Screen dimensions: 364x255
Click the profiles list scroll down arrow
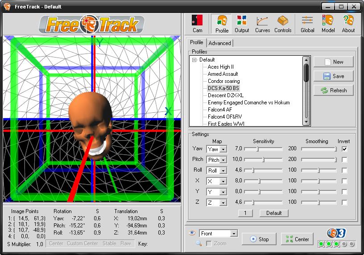click(x=306, y=122)
